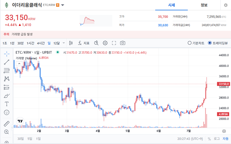Click the 주의 warning label
231x144 pixels.
click(6, 34)
